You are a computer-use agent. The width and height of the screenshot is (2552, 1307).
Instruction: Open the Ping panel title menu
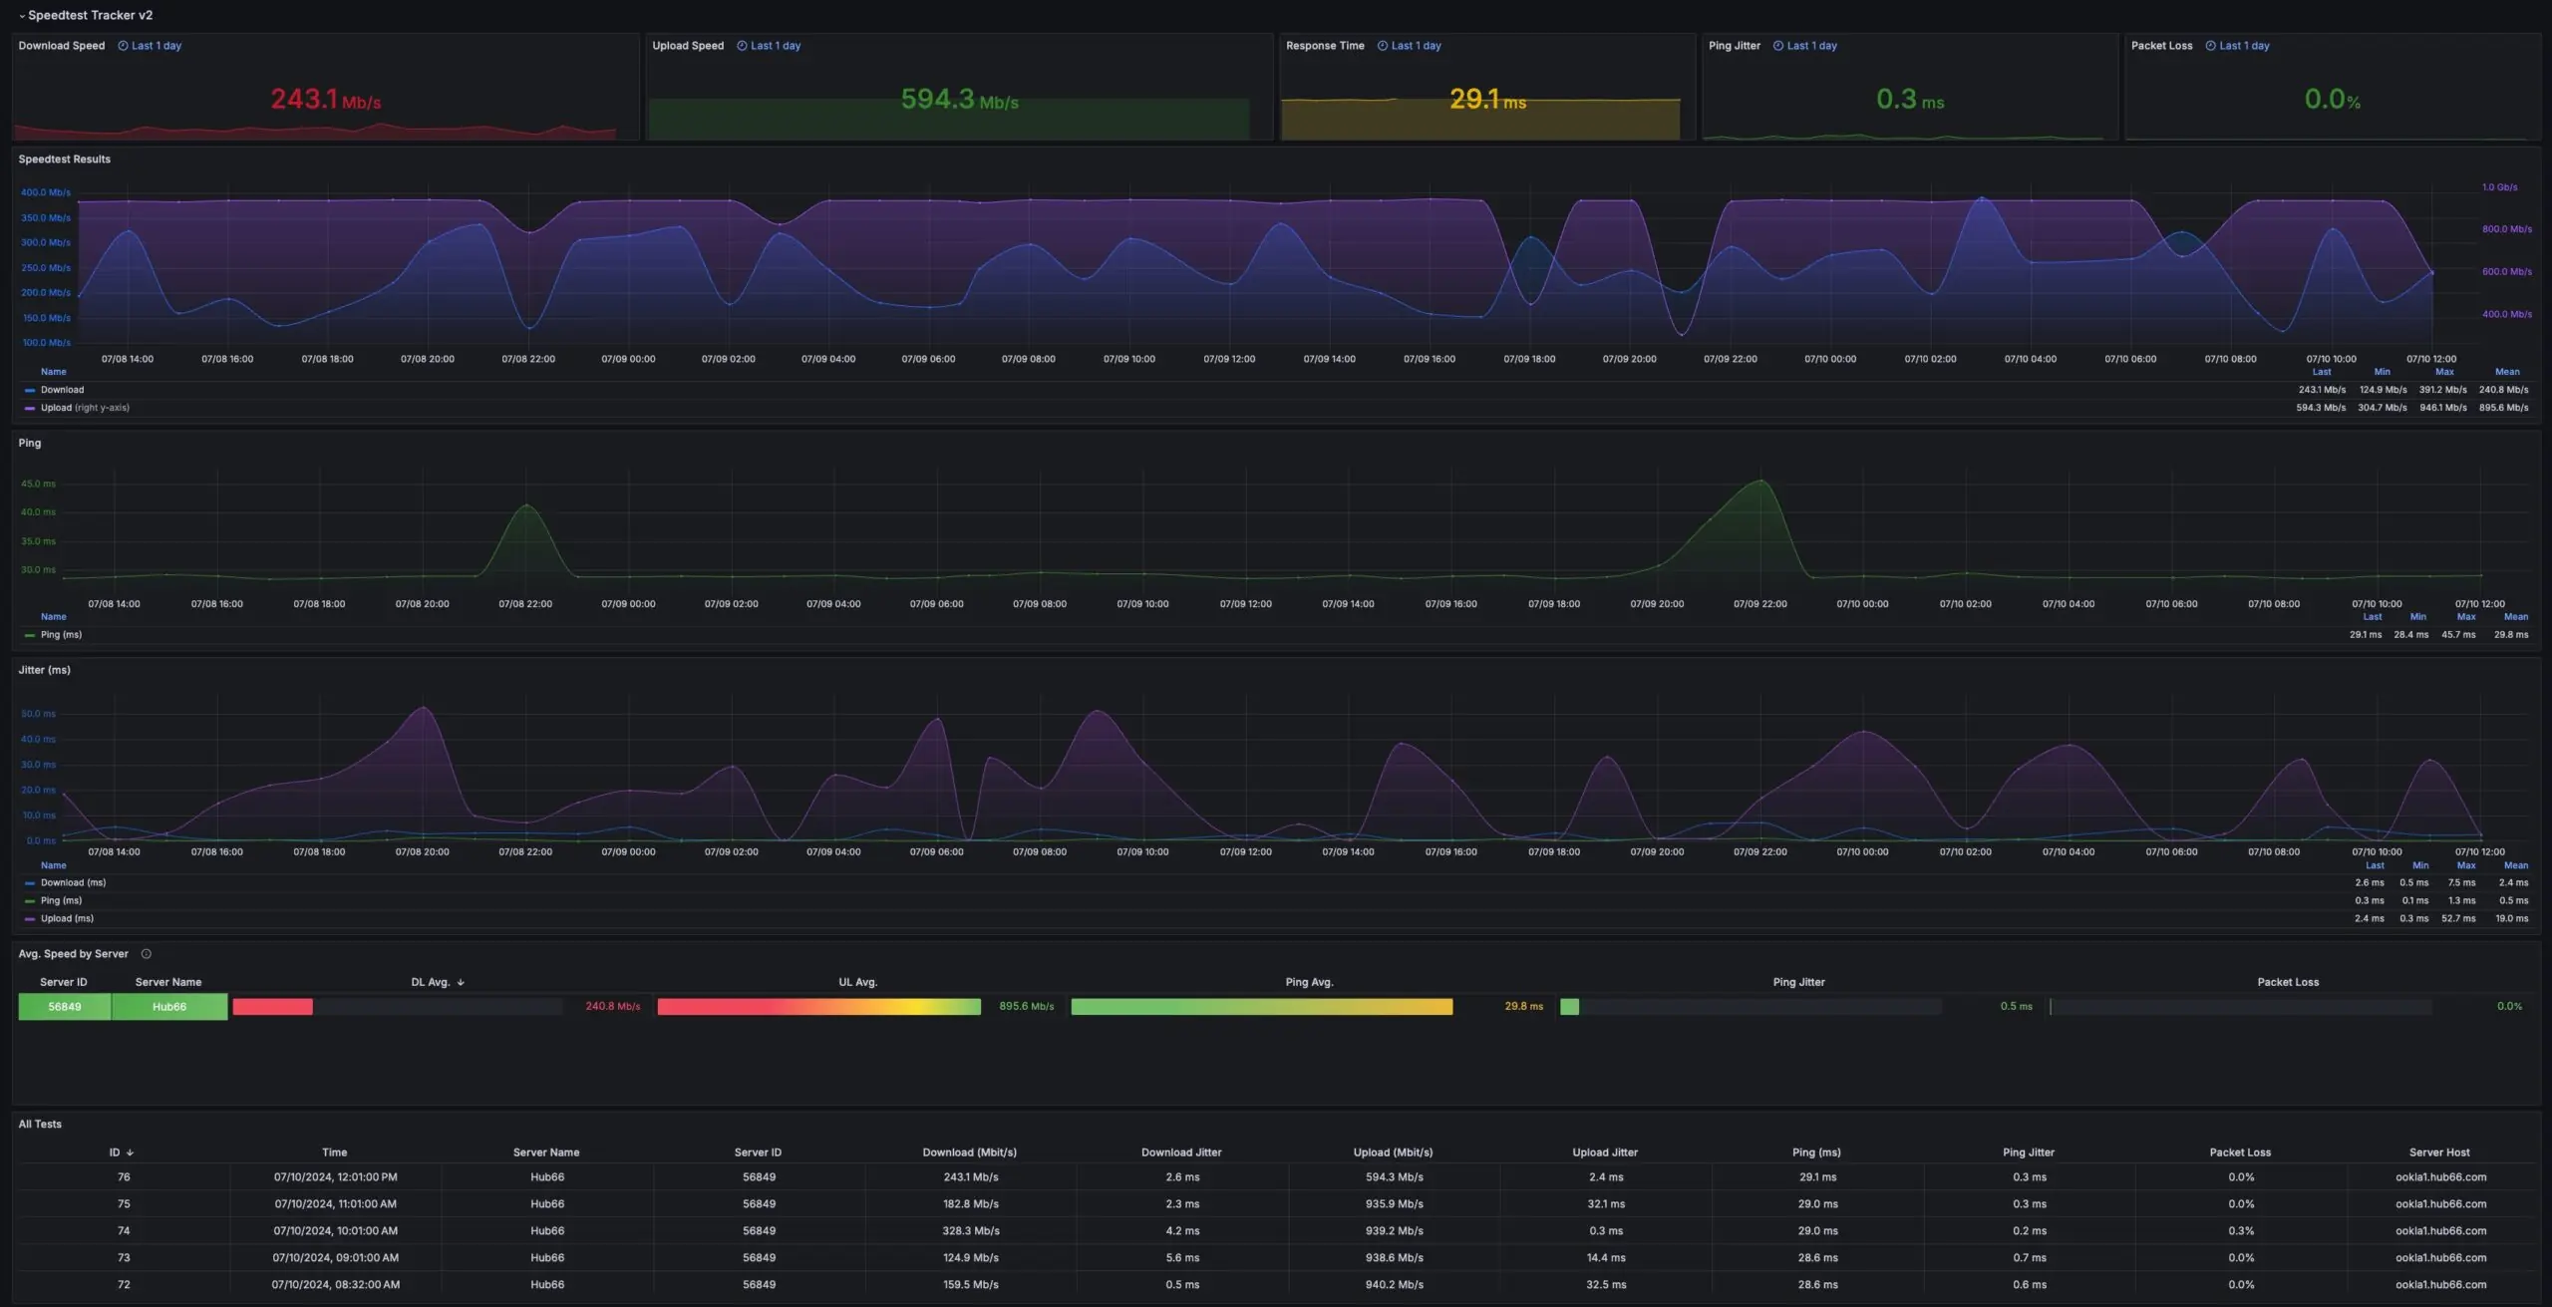click(x=30, y=443)
